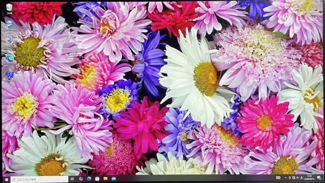Launch Microsoft Edge from the taskbar
325x183 pixels.
click(89, 179)
